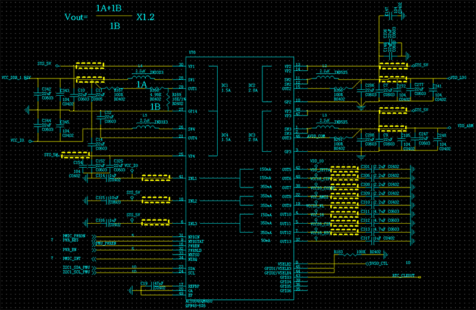Image resolution: width=476 pixels, height=310 pixels.
Task: Click the '50mA' current rating text
Action: click(266, 240)
